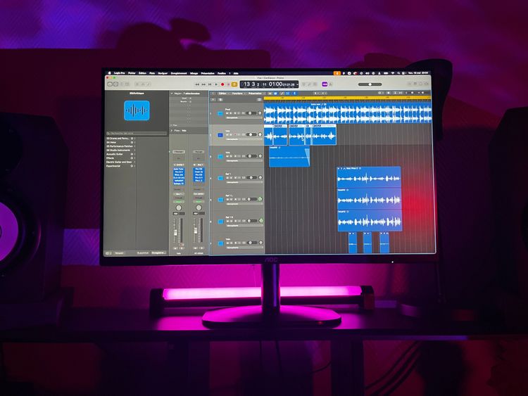This screenshot has height=396, width=528.
Task: Click the Go to Beginning transport button
Action: [210, 84]
